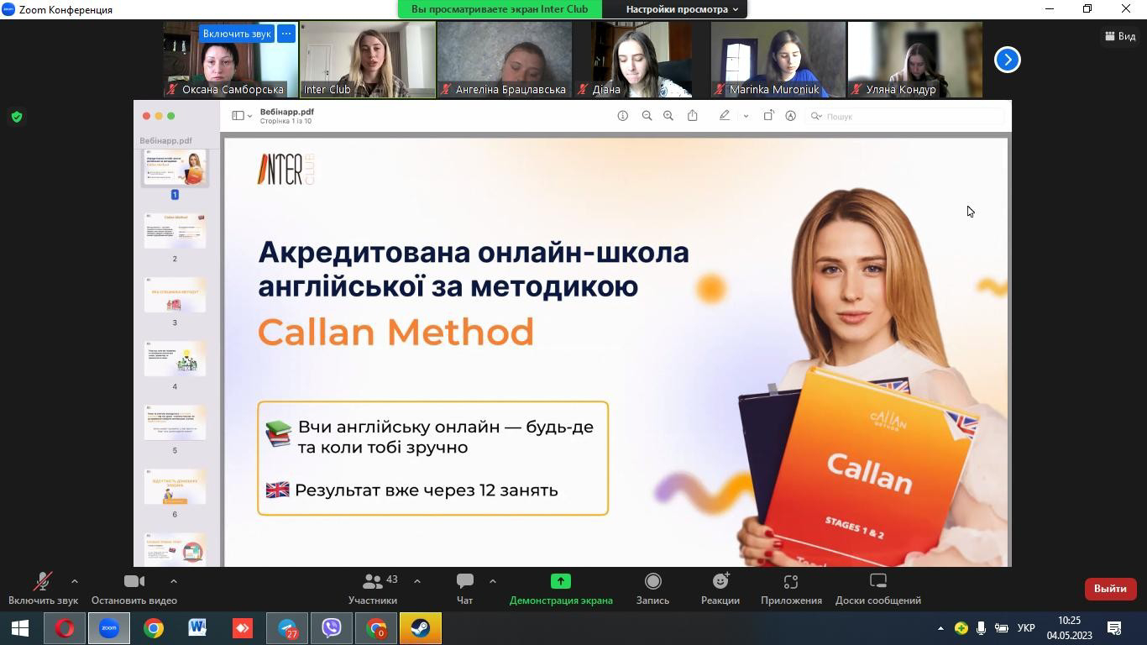Click the PDF info inspector icon
Screen dimensions: 1147x645
623,116
